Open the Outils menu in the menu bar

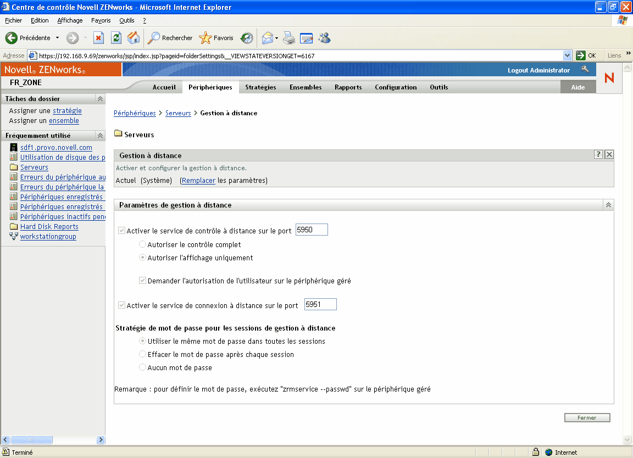(127, 20)
